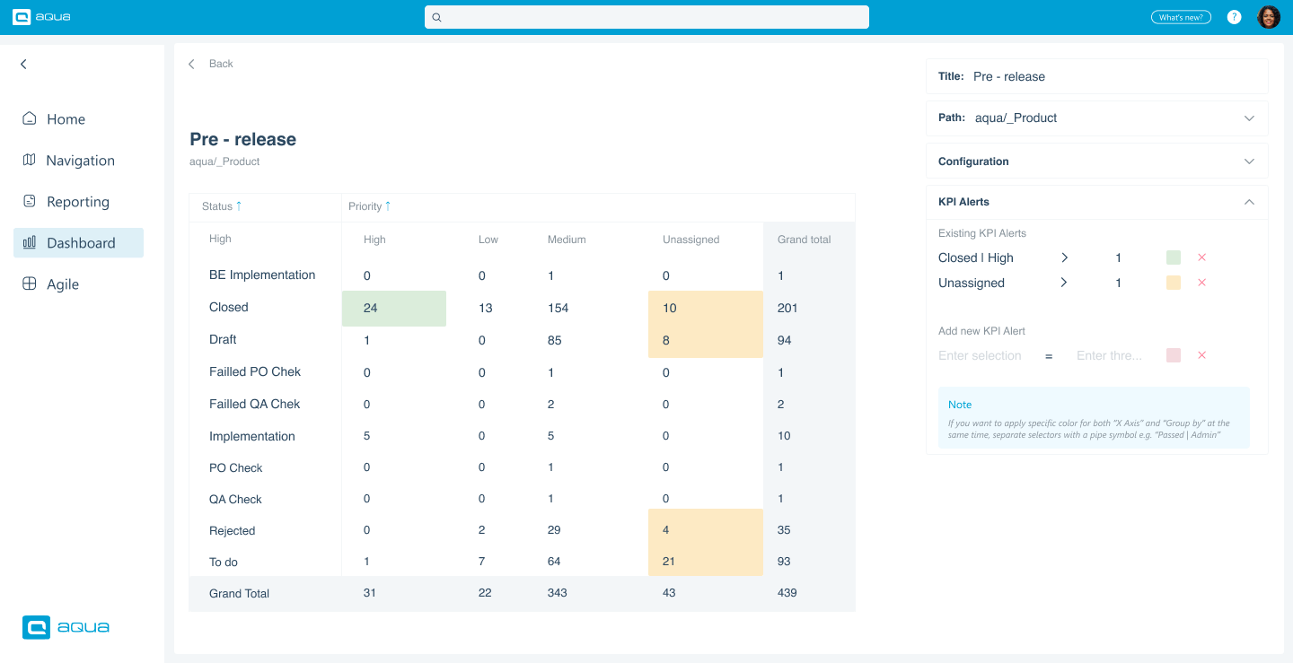Collapse the sidebar with the back chevron
Screen dimensions: 1293x663
pyautogui.click(x=23, y=65)
